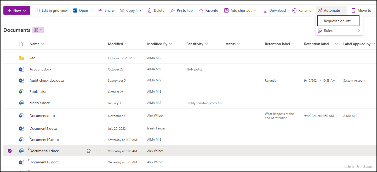377x172 pixels.
Task: Open the Share icon on Document11.docx row
Action: [89, 151]
